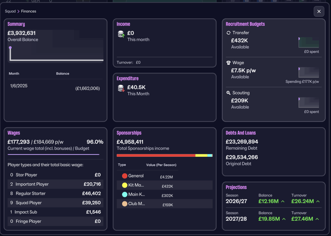Click the Scouting magnifier icon
Screen dimensions: 331x236
(x=228, y=93)
